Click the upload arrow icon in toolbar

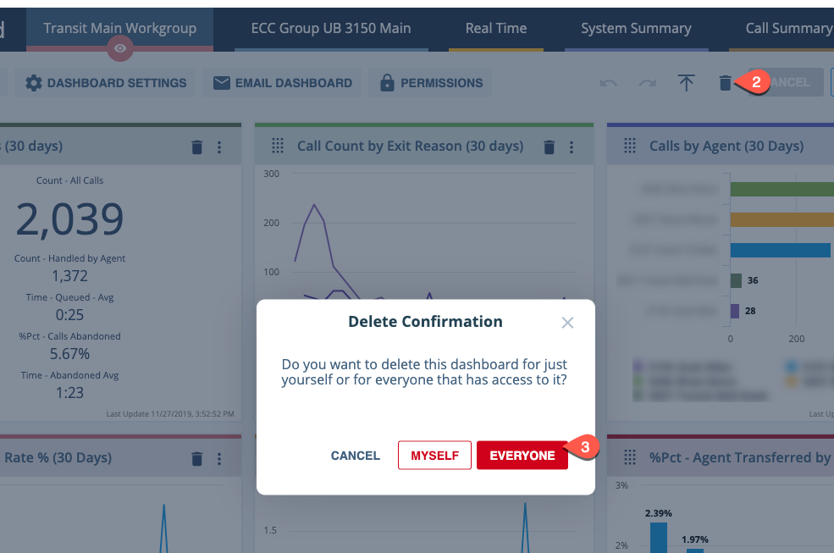point(686,82)
